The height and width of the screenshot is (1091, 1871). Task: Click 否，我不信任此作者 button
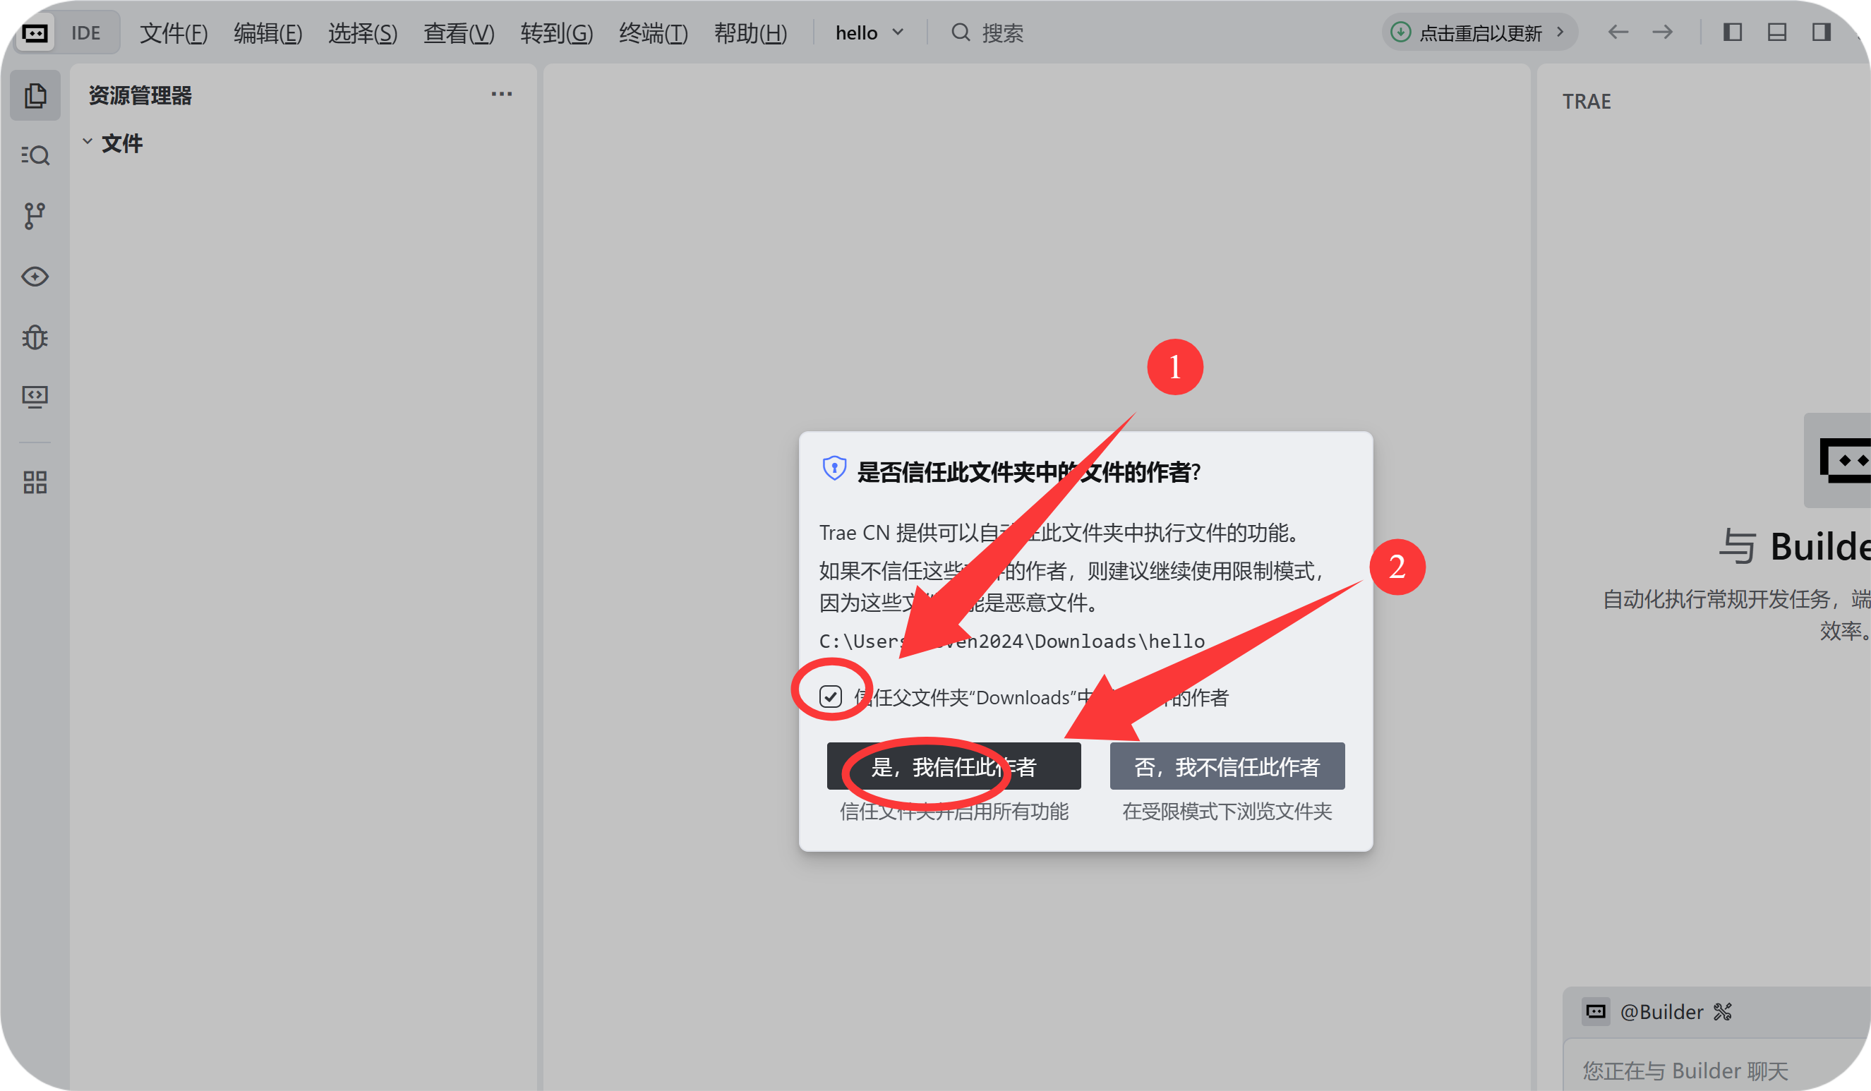[x=1227, y=766]
